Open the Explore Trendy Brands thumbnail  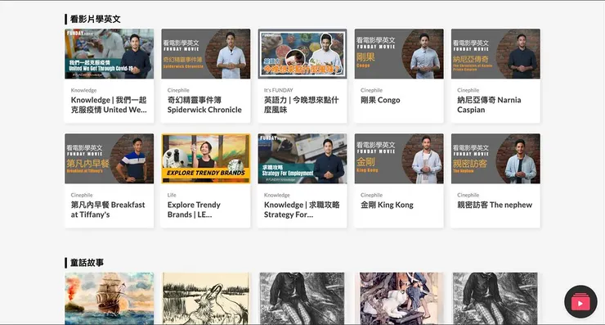click(206, 159)
